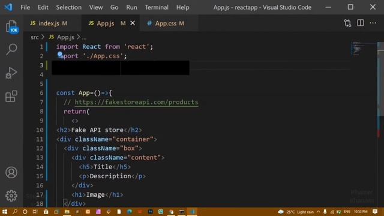Open the More Actions ellipsis menu

click(x=373, y=23)
